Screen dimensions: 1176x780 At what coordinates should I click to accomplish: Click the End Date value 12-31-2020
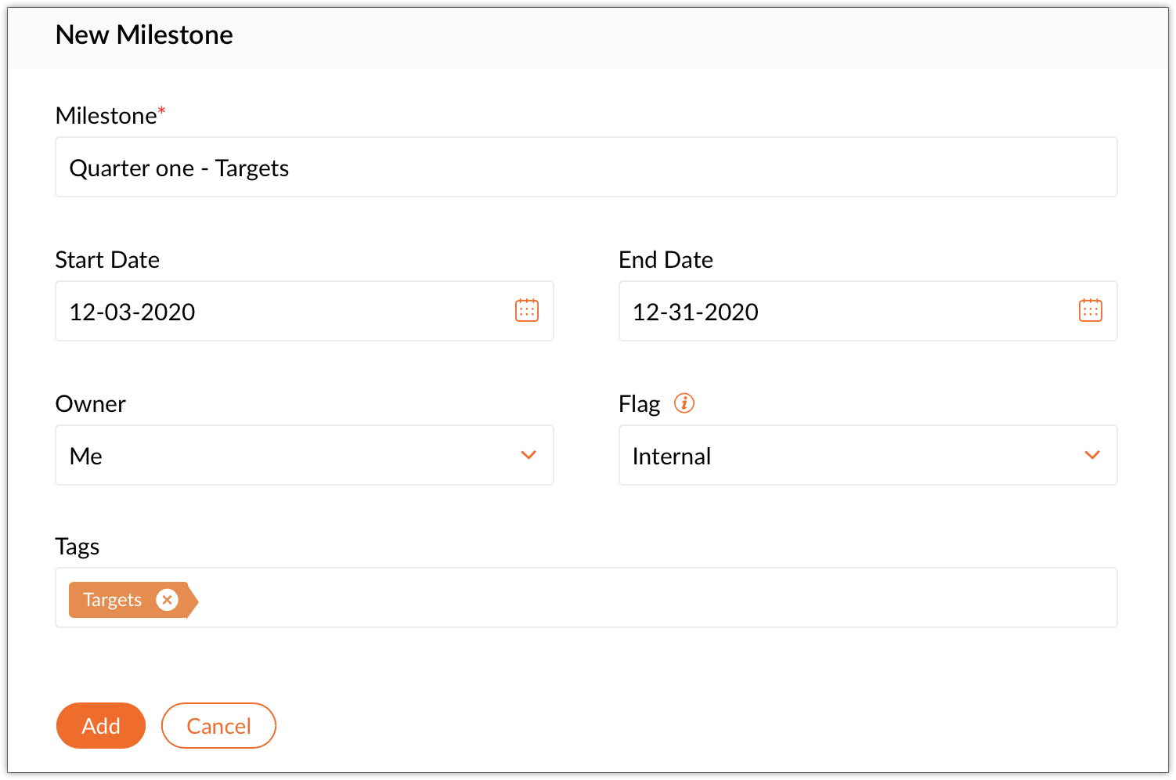coord(695,312)
